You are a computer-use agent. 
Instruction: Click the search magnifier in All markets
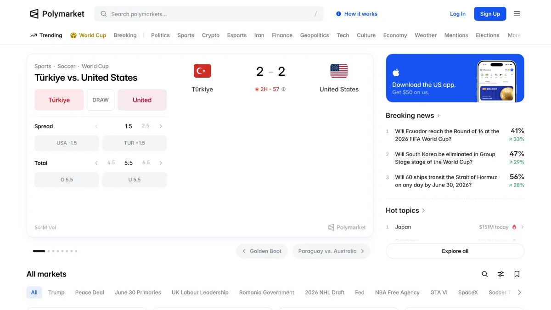[x=485, y=274]
